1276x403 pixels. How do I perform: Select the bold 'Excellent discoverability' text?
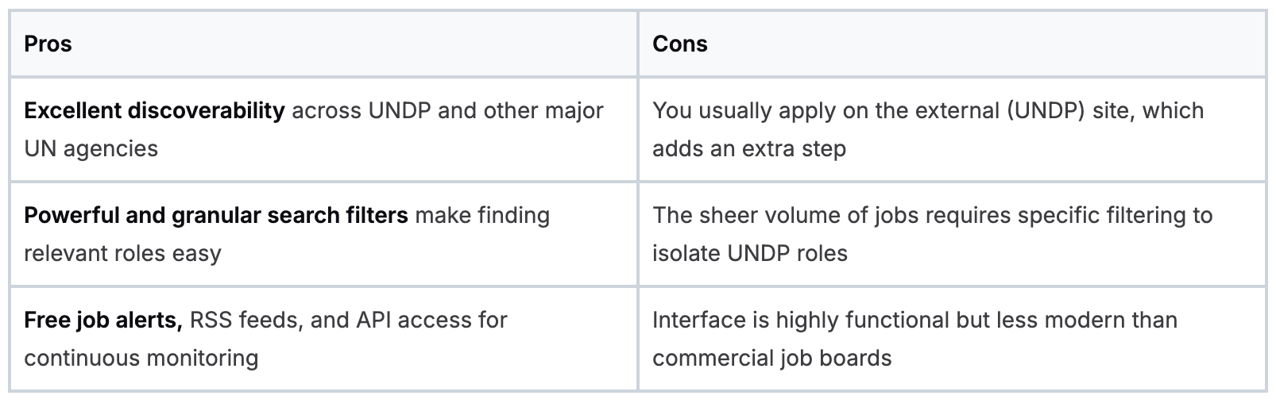pyautogui.click(x=154, y=110)
